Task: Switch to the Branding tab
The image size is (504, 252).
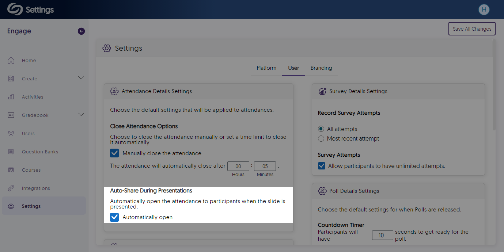Action: click(x=321, y=68)
